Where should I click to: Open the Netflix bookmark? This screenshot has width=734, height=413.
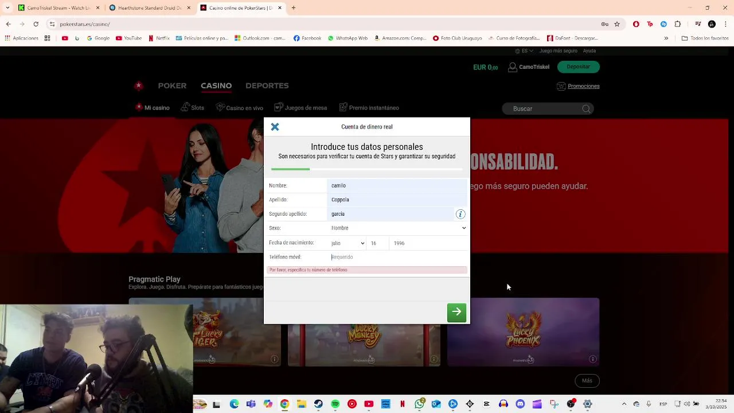click(159, 38)
